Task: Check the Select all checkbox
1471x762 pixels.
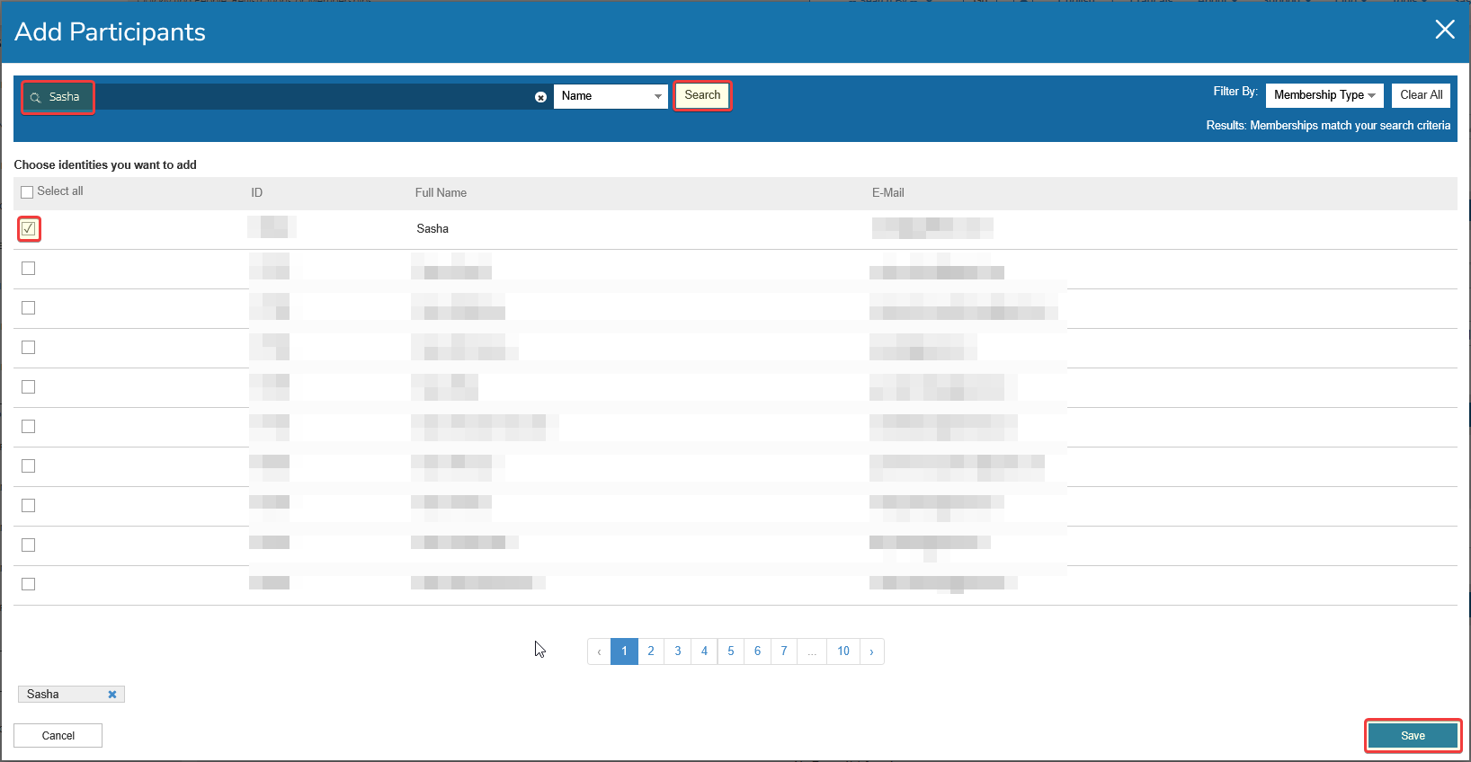Action: click(x=27, y=191)
